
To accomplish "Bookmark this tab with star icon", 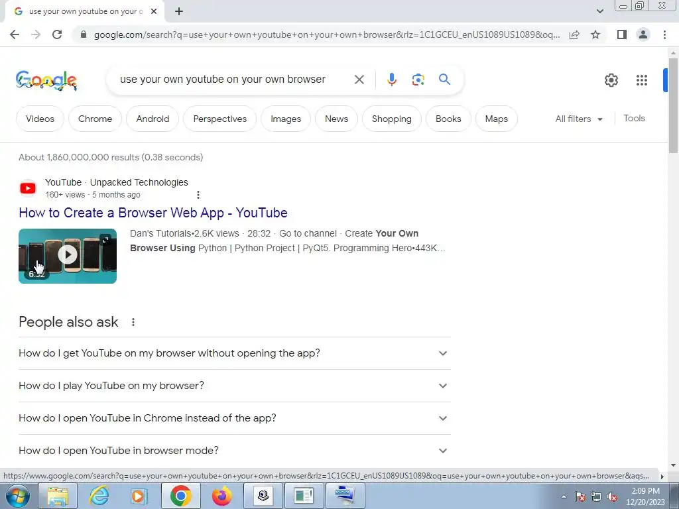I will [x=595, y=34].
